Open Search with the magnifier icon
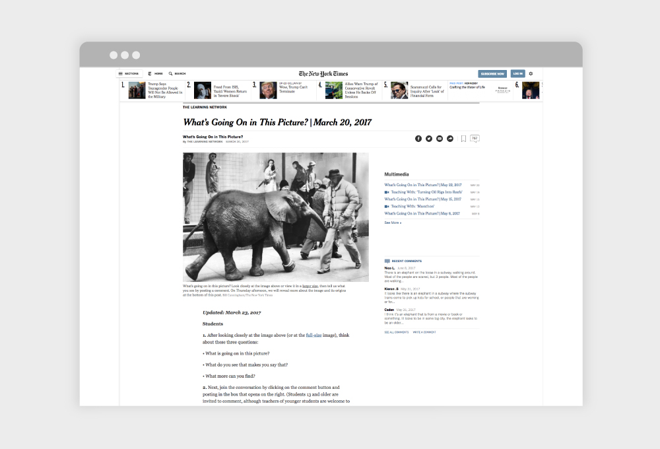This screenshot has width=660, height=449. pyautogui.click(x=177, y=73)
